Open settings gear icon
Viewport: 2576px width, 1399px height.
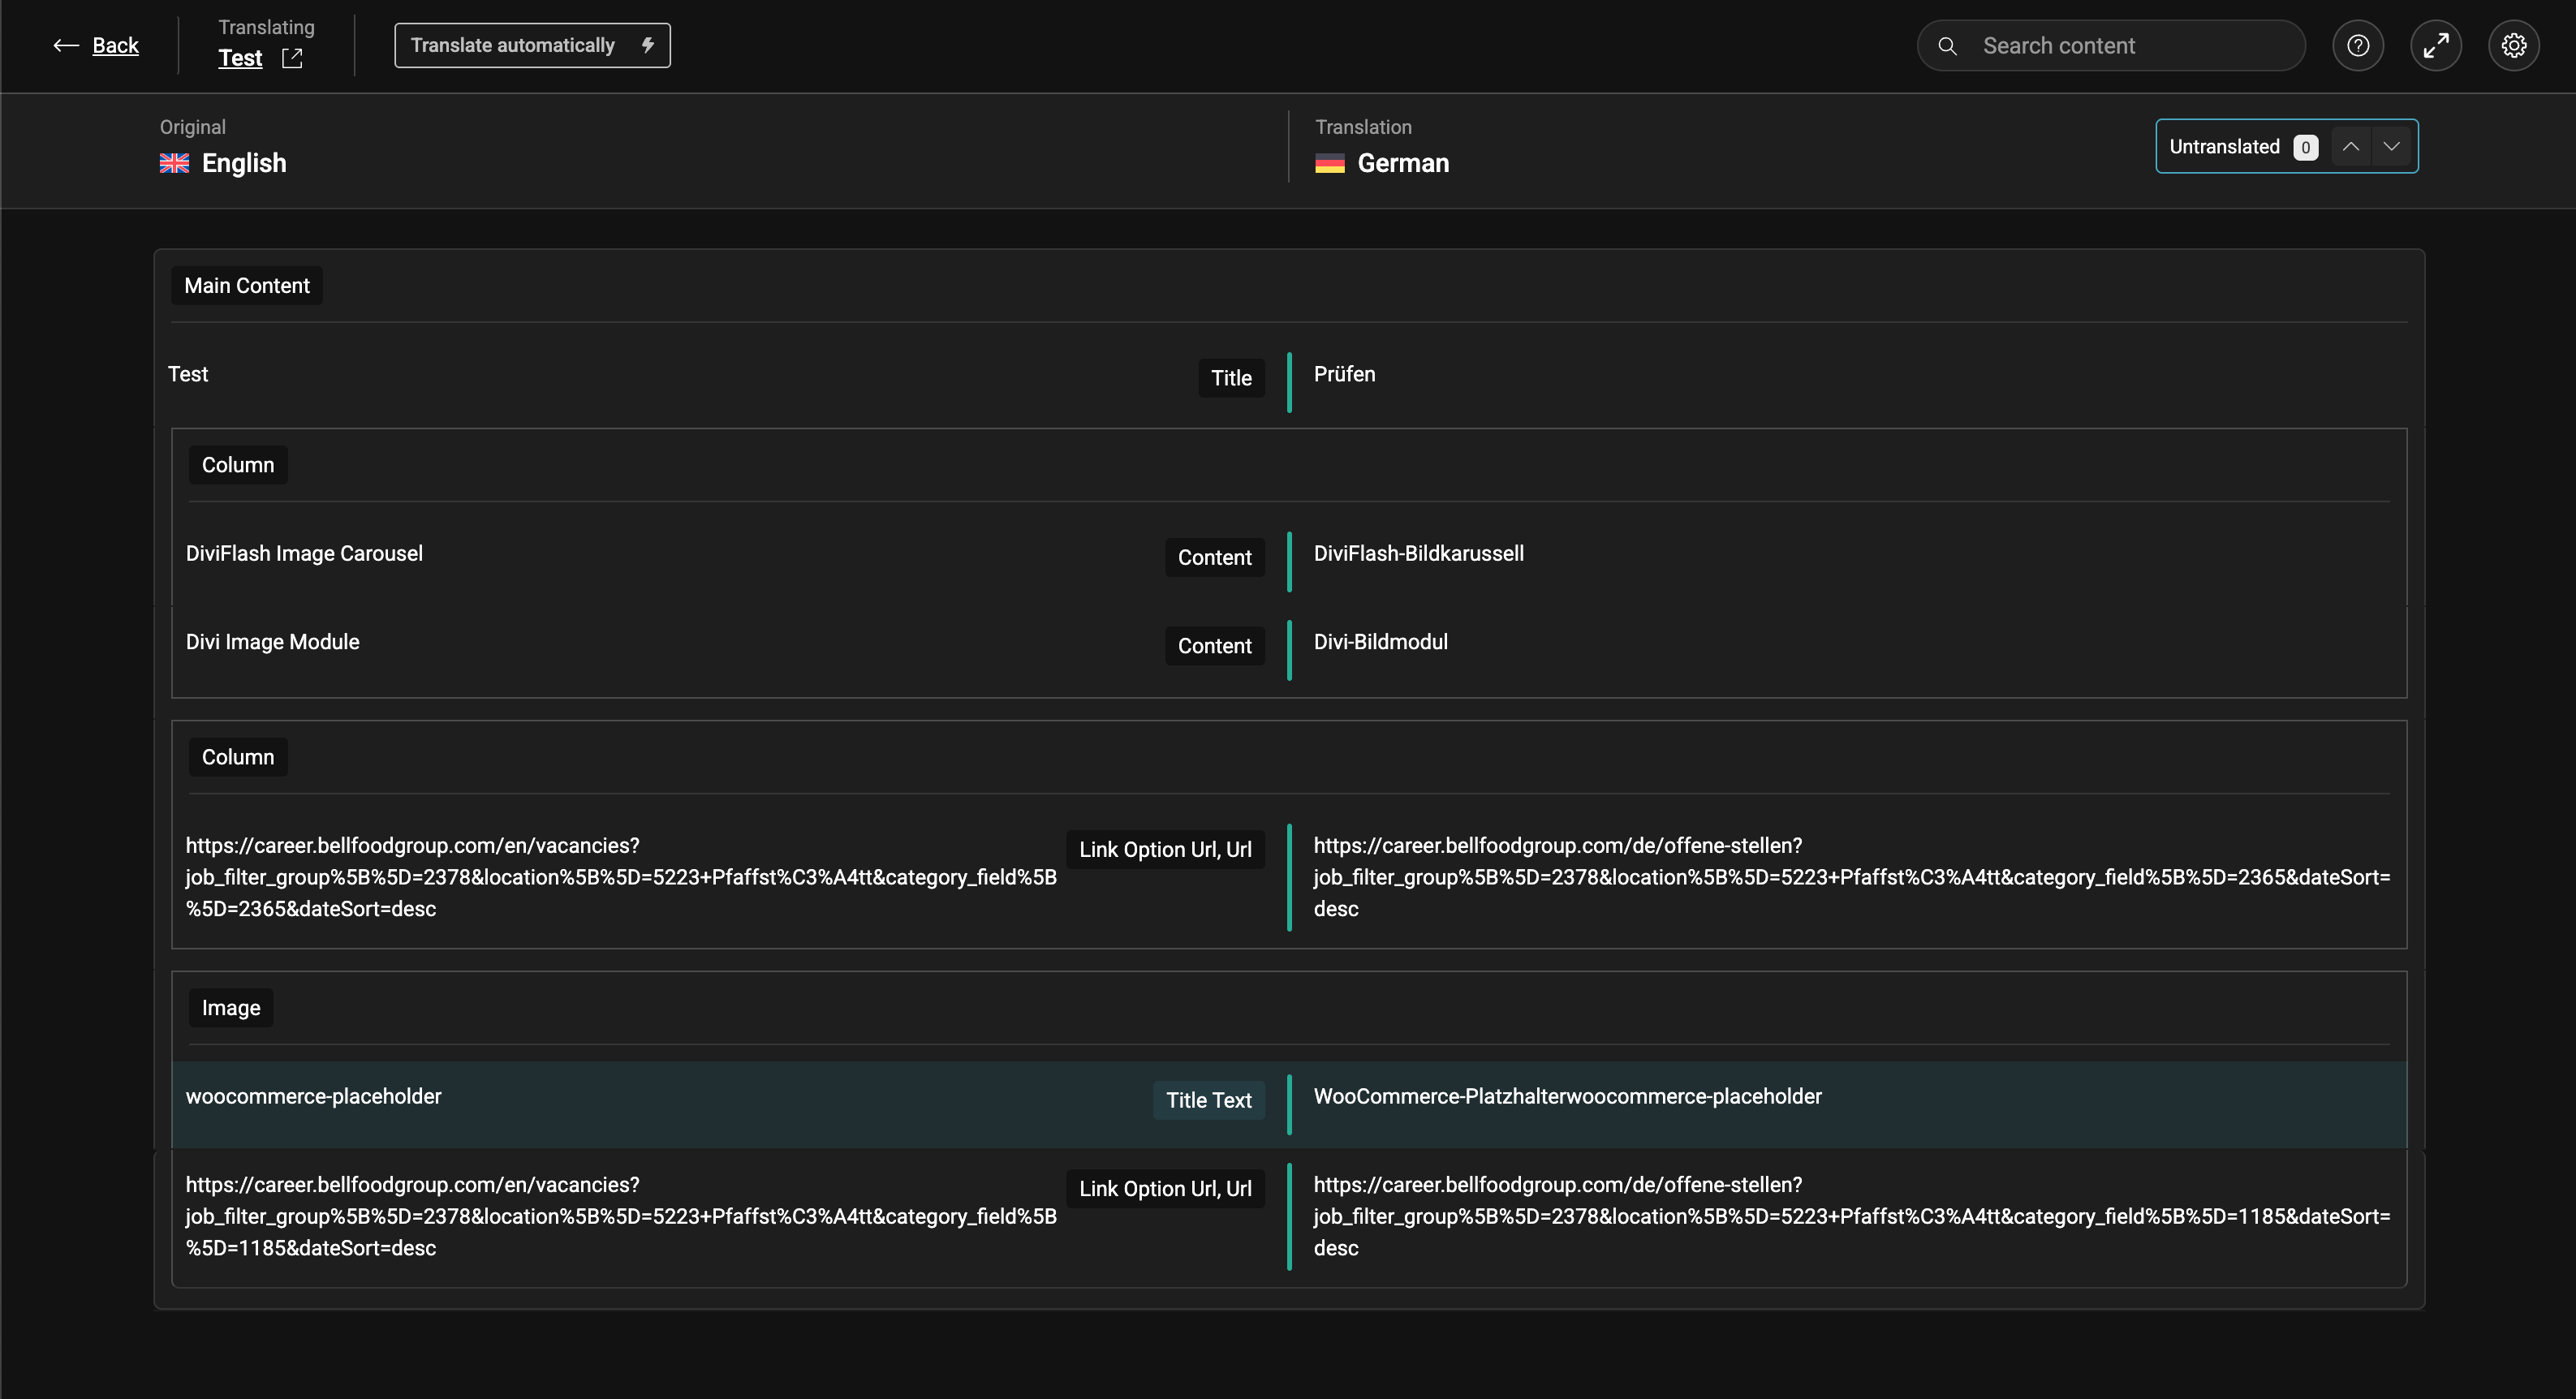pyautogui.click(x=2514, y=46)
